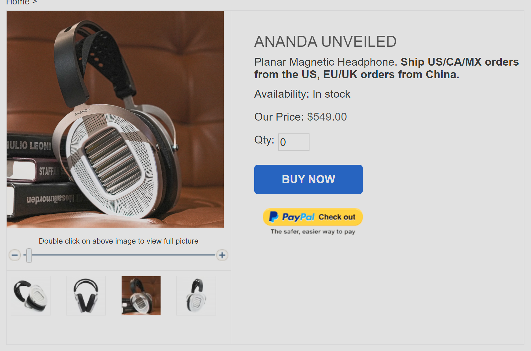Click the zoom slider handle
This screenshot has height=351, width=531.
point(29,255)
